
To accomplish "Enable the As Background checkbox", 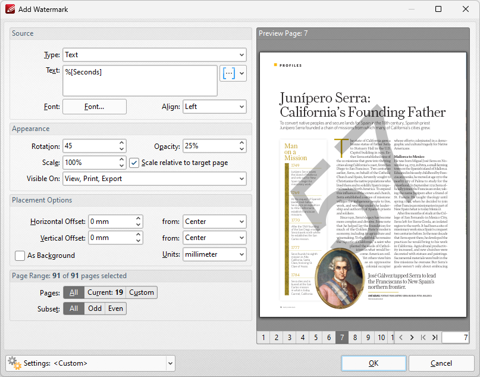I will point(20,256).
